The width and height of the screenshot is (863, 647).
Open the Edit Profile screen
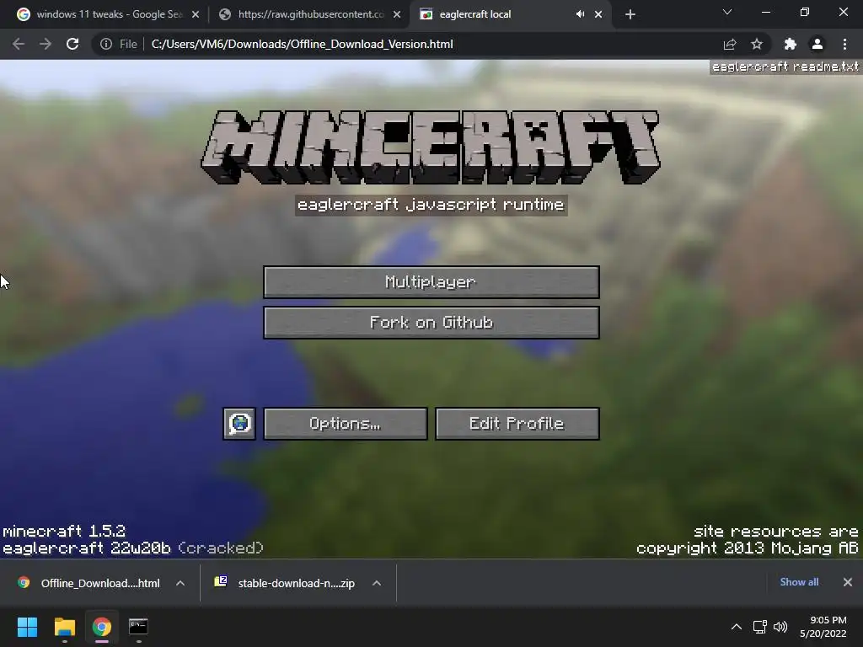click(517, 424)
